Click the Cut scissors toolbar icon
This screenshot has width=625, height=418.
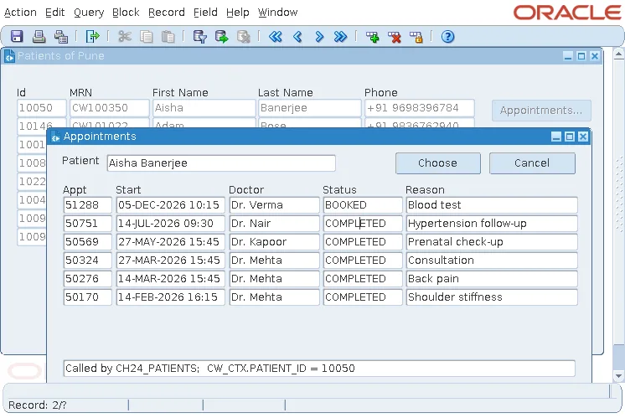pos(125,37)
